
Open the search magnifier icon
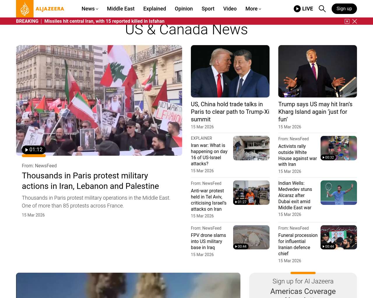point(322,9)
